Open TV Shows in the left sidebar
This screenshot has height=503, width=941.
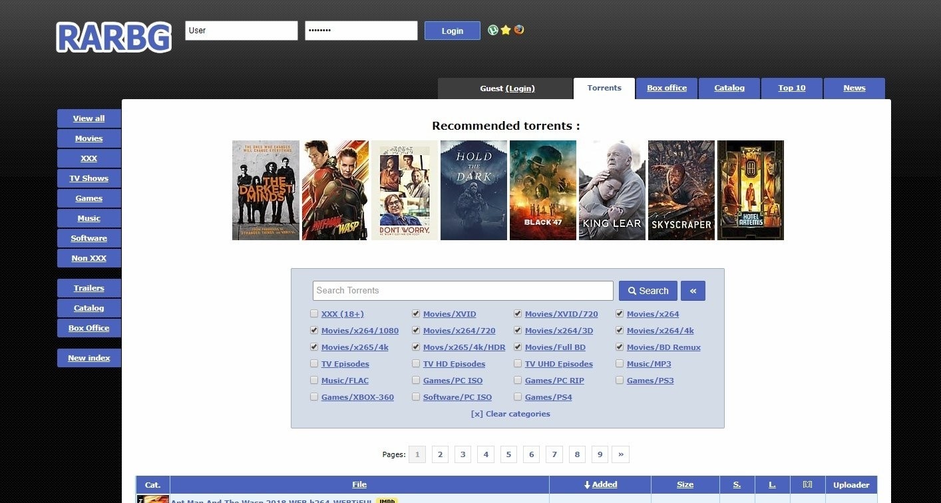coord(89,178)
